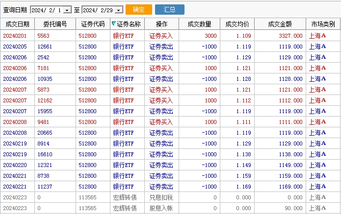The height and width of the screenshot is (214, 341).
Task: Click the 操作 column header
Action: pyautogui.click(x=161, y=24)
